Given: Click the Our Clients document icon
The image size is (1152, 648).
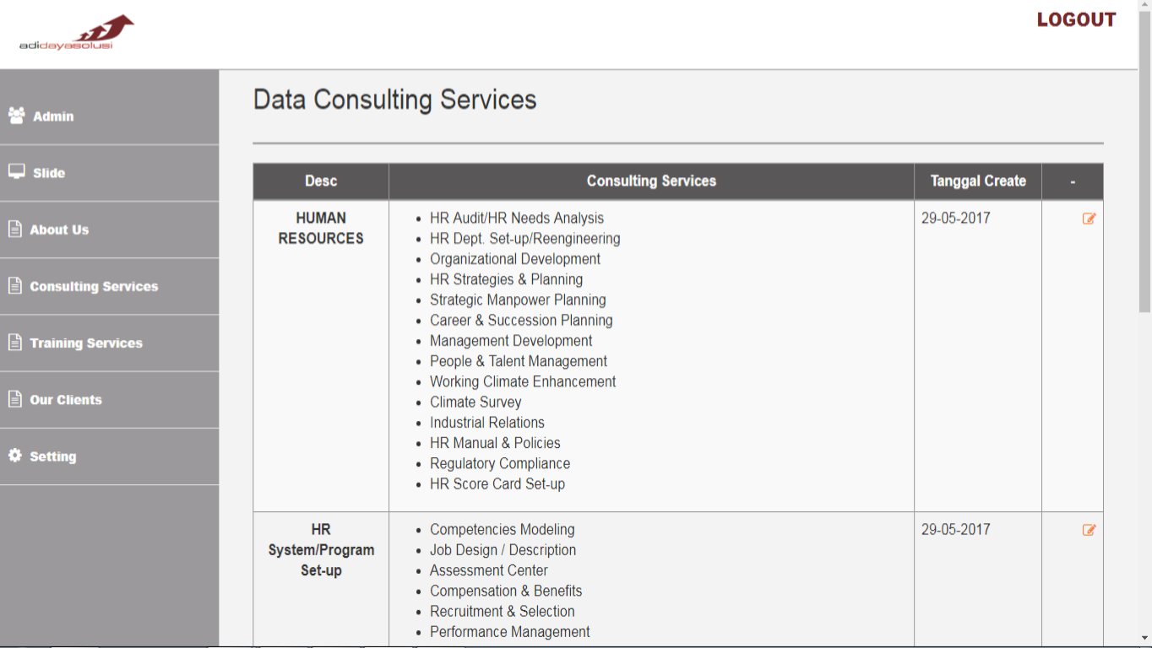Looking at the screenshot, I should pos(15,399).
